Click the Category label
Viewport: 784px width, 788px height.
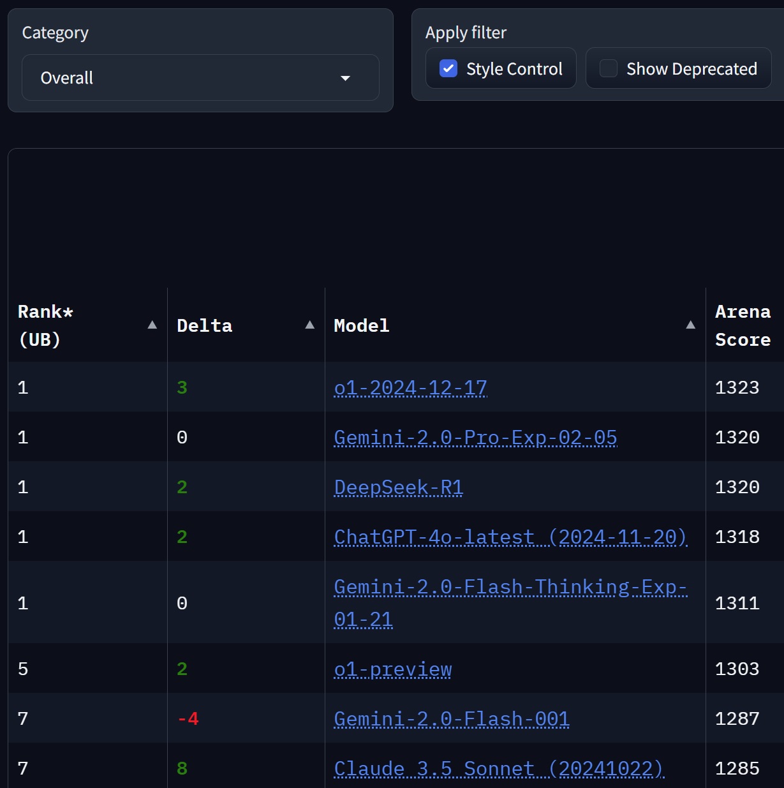55,33
